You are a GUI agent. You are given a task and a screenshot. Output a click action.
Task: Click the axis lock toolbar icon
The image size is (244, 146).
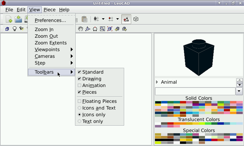(x=96, y=19)
